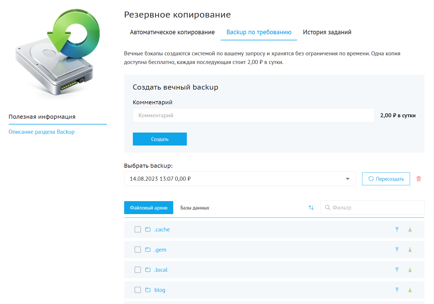Viewport: 434px width, 304px height.
Task: Download the .cache folder archive
Action: (410, 229)
